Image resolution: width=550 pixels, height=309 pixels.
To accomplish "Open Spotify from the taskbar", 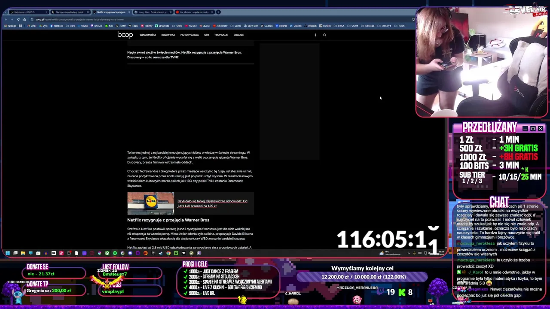I will click(x=115, y=253).
